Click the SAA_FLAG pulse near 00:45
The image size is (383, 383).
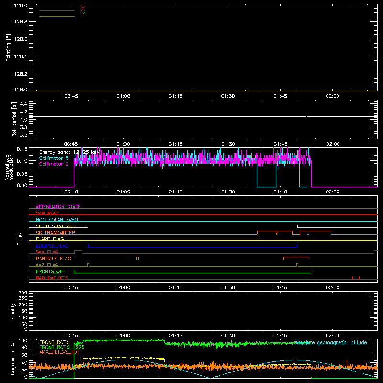pos(78,252)
